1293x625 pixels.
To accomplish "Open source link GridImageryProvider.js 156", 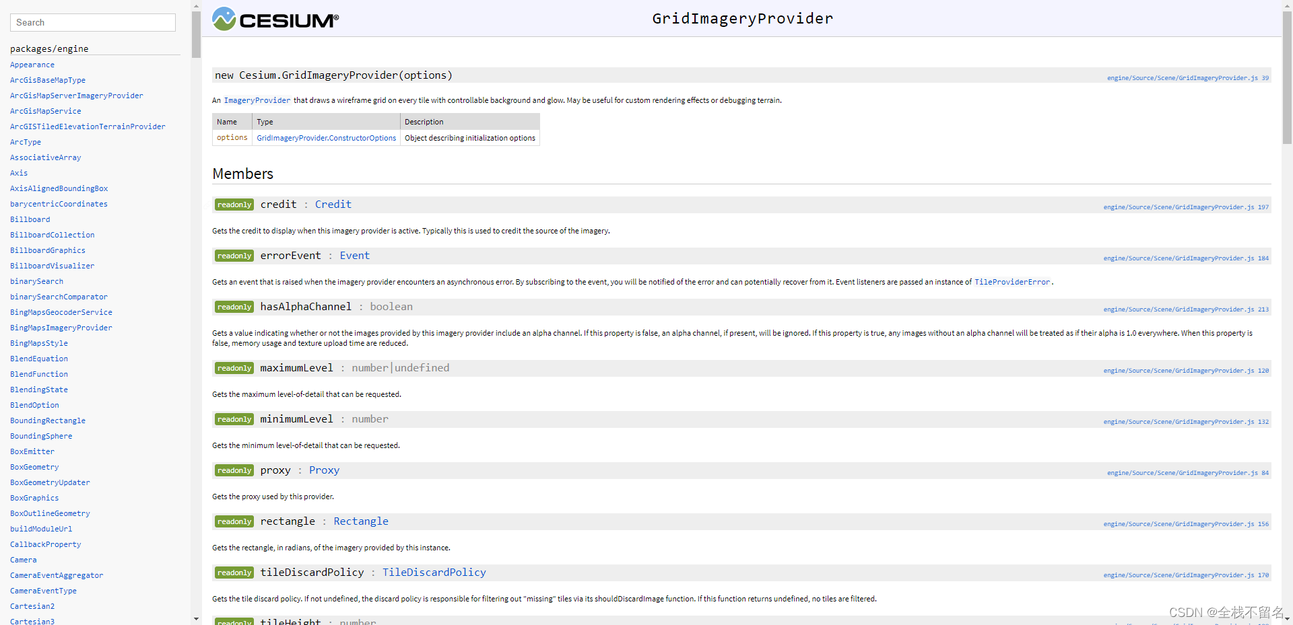I will [x=1186, y=524].
